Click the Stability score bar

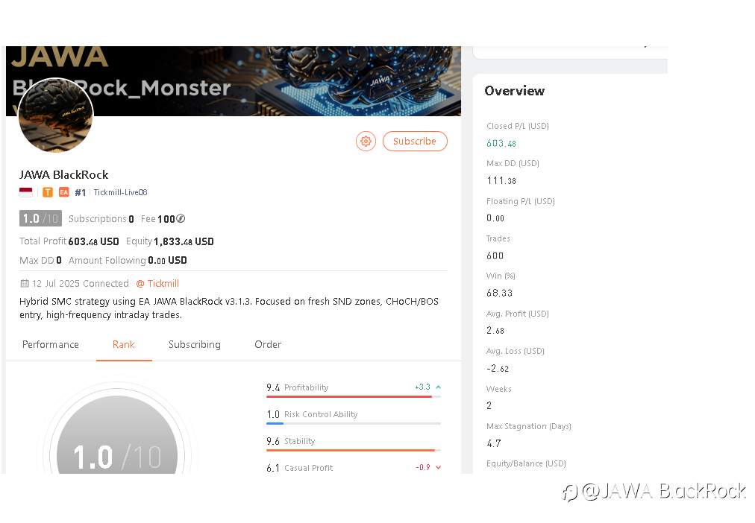click(354, 451)
